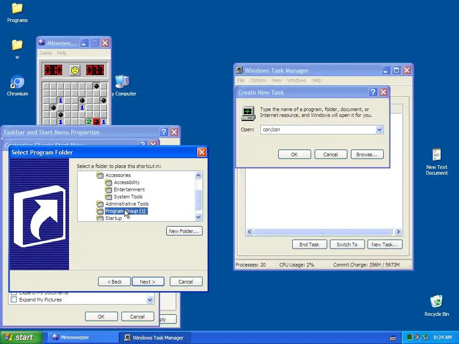
Task: Open the Game menu in Minesweeper
Action: click(x=46, y=53)
